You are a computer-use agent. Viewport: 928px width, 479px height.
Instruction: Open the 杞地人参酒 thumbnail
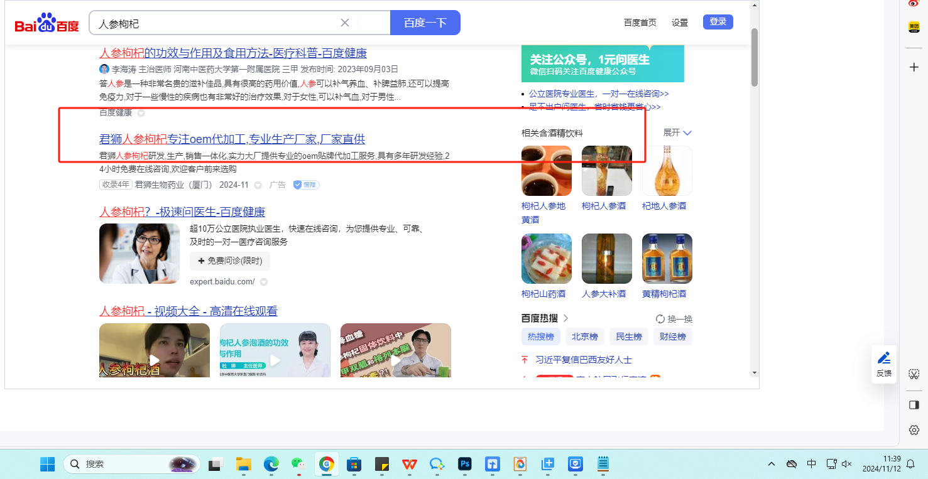[667, 171]
